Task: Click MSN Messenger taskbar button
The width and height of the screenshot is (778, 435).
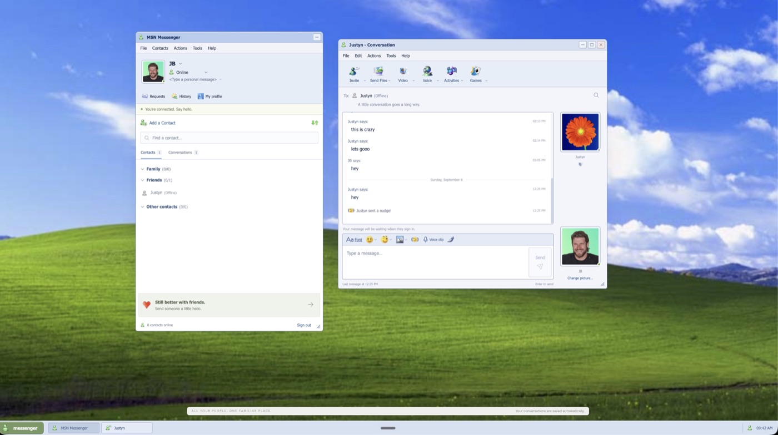Action: (x=74, y=428)
